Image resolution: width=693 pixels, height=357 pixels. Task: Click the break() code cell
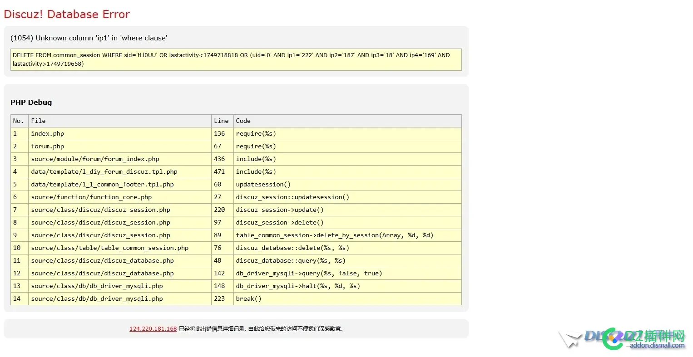click(x=248, y=299)
